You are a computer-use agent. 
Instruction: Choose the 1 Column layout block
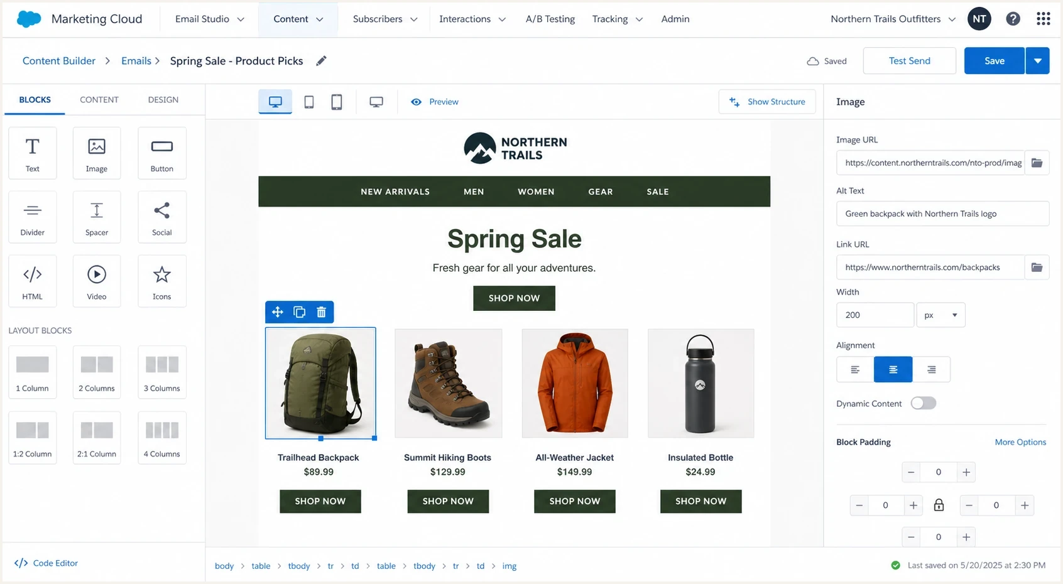point(33,372)
